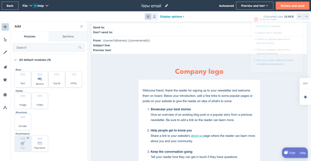Viewport: 311px width, 161px height.
Task: Open the AI sparkle assistant icon
Action: [305, 97]
